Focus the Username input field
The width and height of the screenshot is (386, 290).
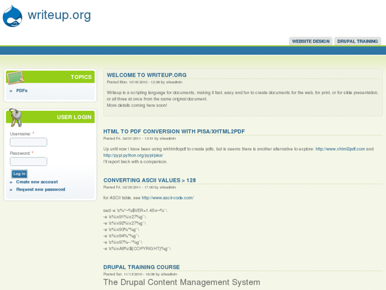tap(28, 142)
